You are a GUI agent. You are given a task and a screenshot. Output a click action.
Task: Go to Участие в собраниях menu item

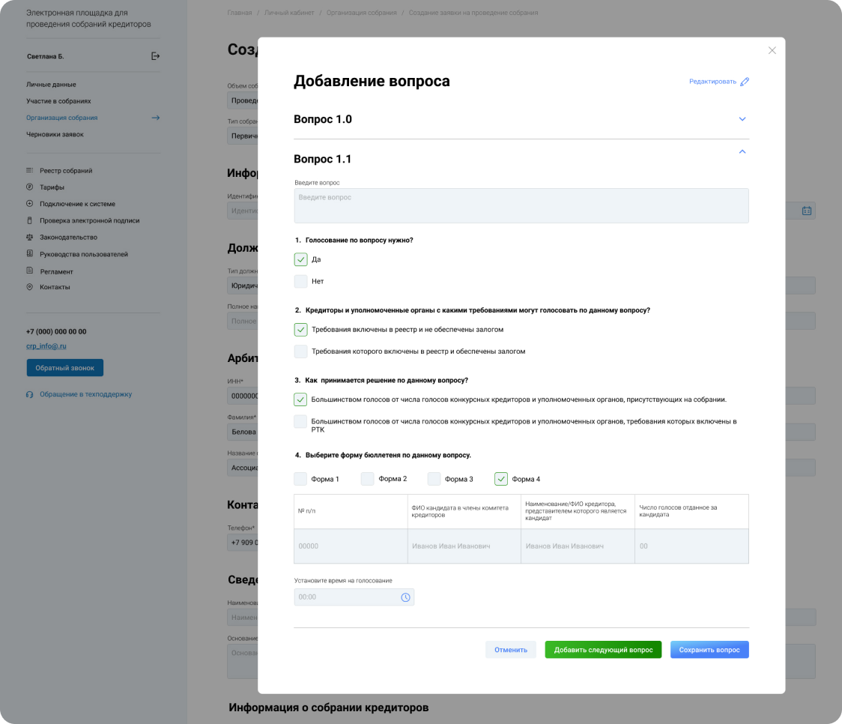point(58,101)
